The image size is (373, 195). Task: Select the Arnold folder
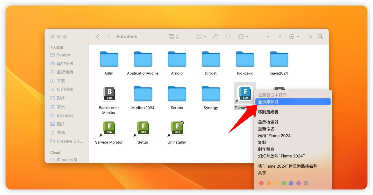(x=177, y=59)
